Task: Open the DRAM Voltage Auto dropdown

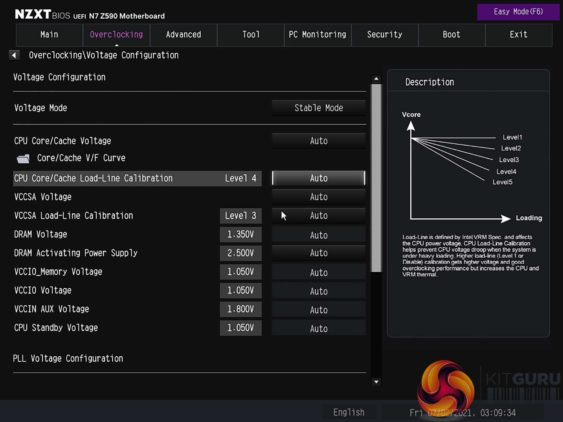Action: [x=318, y=235]
